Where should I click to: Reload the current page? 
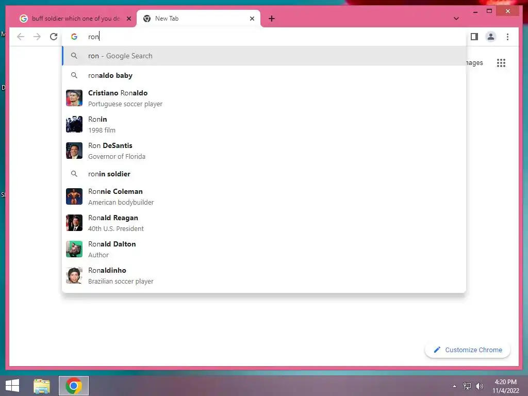coord(54,37)
